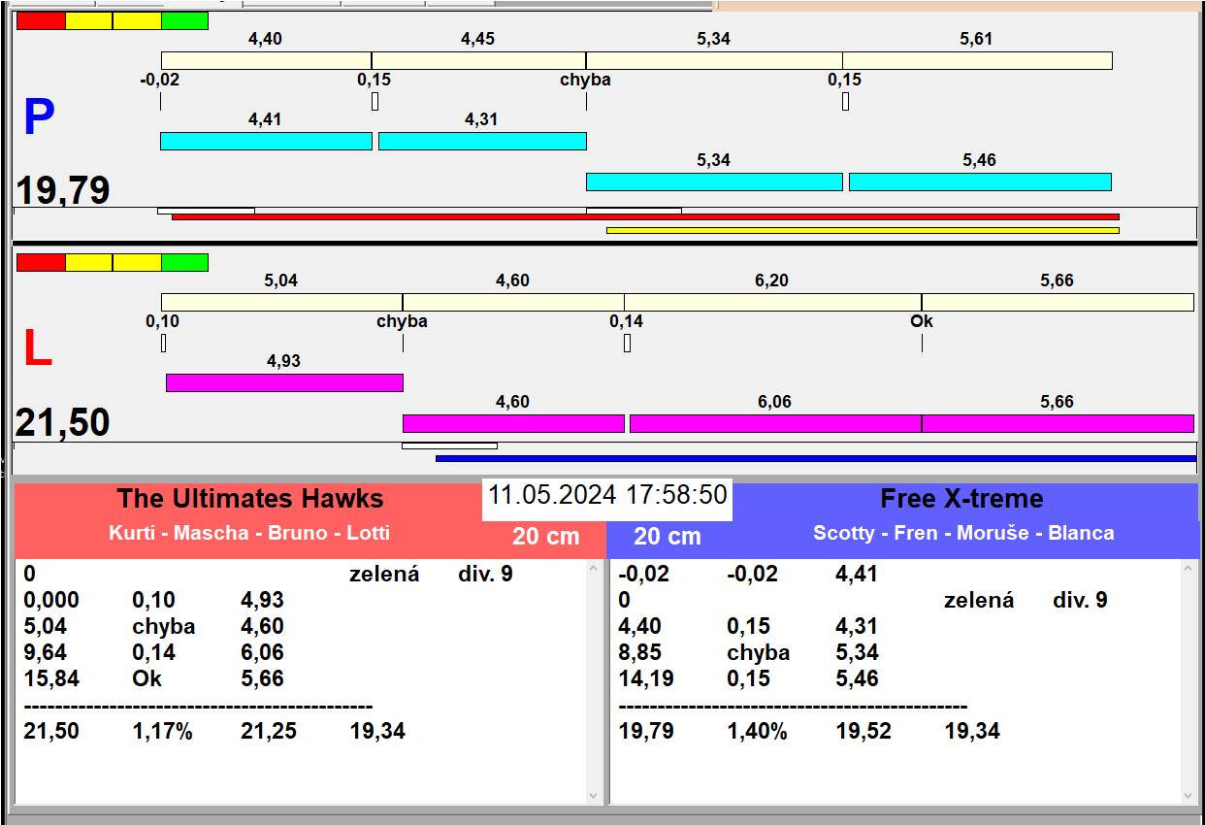The width and height of the screenshot is (1205, 825).
Task: Click the red L lane letter
Action: (37, 349)
